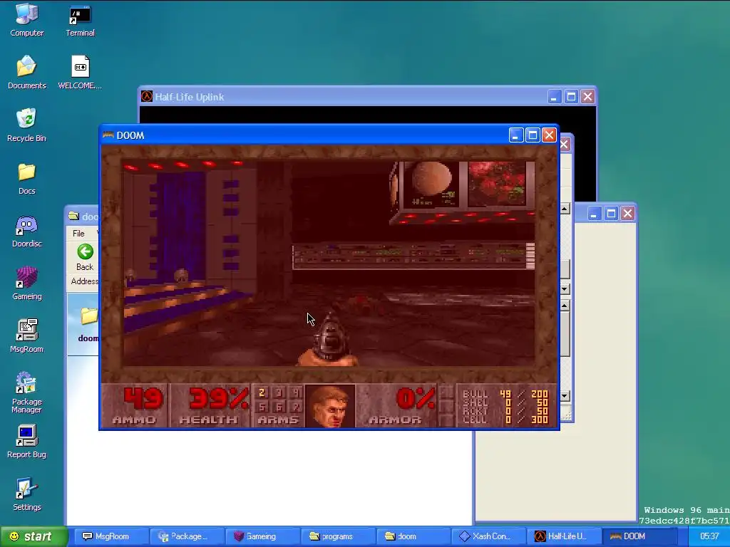
Task: Launch the Terminal desktop shortcut
Action: coord(80,21)
